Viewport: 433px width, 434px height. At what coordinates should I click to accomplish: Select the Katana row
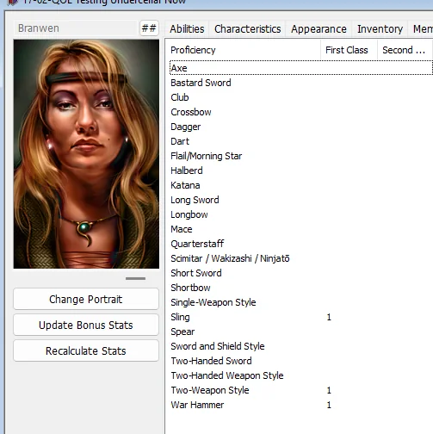pyautogui.click(x=300, y=185)
